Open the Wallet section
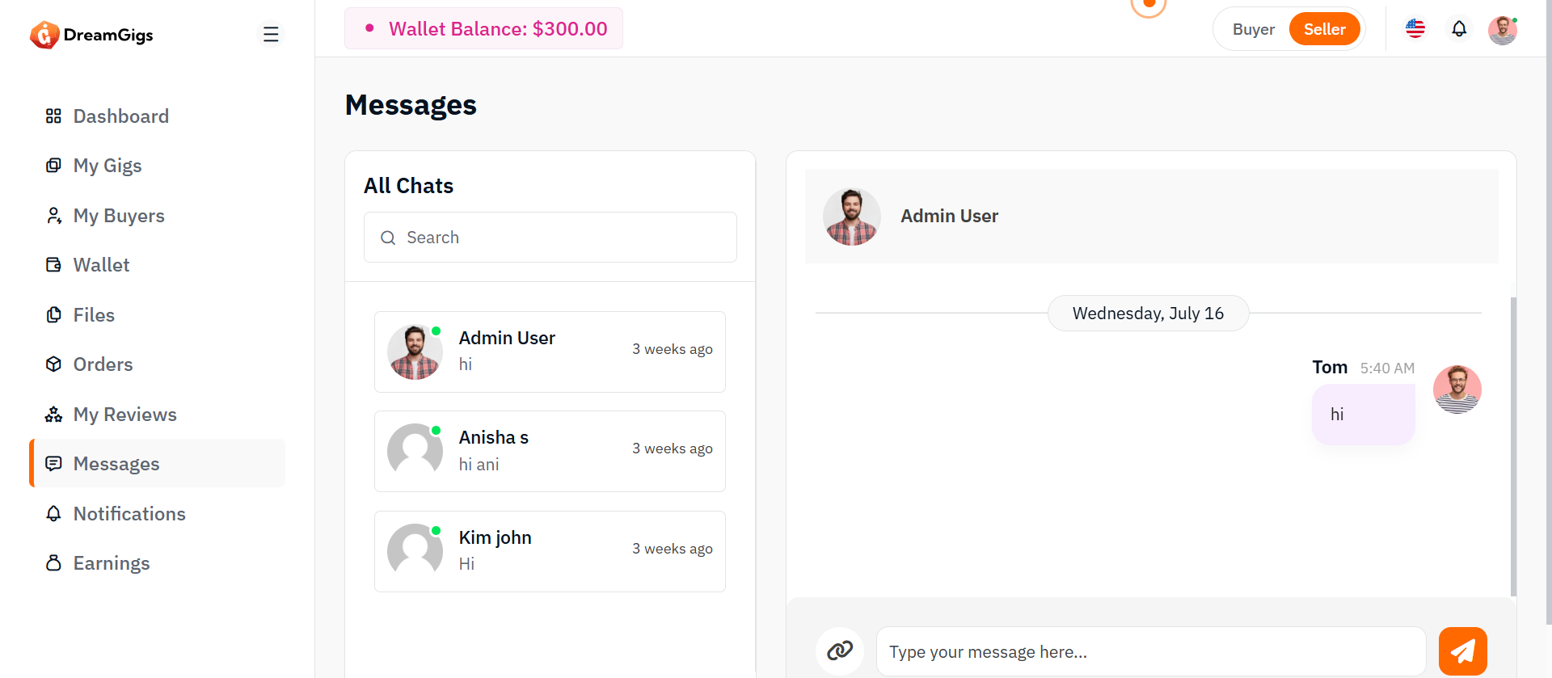 tap(101, 265)
